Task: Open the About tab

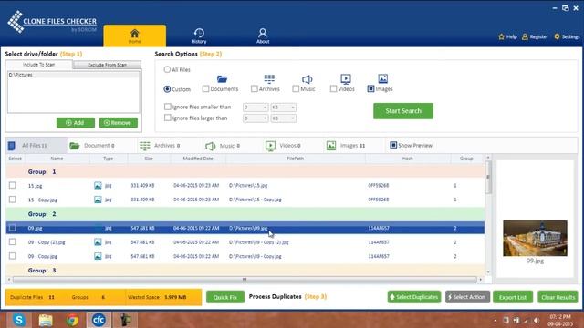Action: click(263, 36)
